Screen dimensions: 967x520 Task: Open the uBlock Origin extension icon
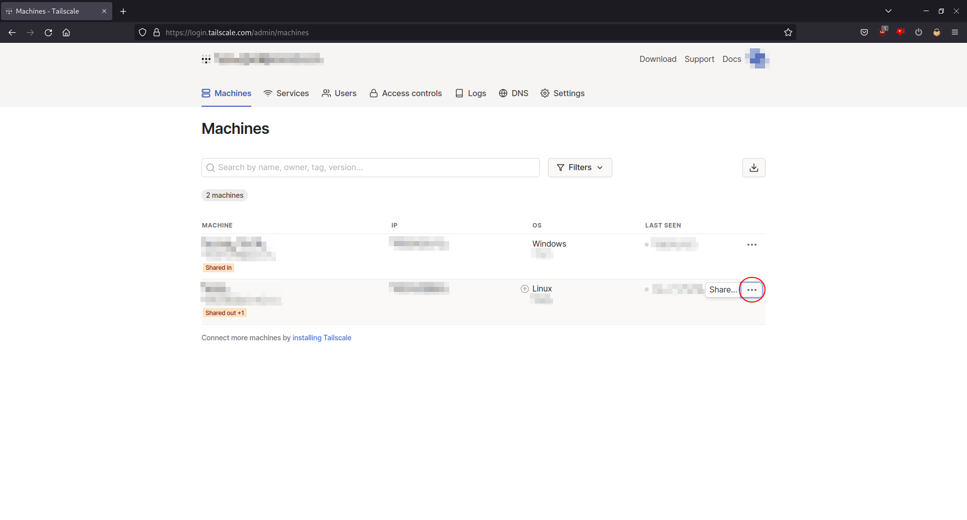(883, 32)
